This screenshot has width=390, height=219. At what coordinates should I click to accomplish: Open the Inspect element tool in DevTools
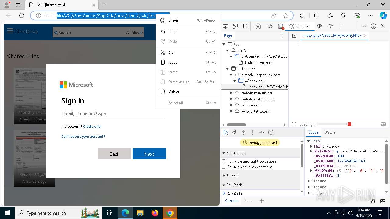click(225, 26)
